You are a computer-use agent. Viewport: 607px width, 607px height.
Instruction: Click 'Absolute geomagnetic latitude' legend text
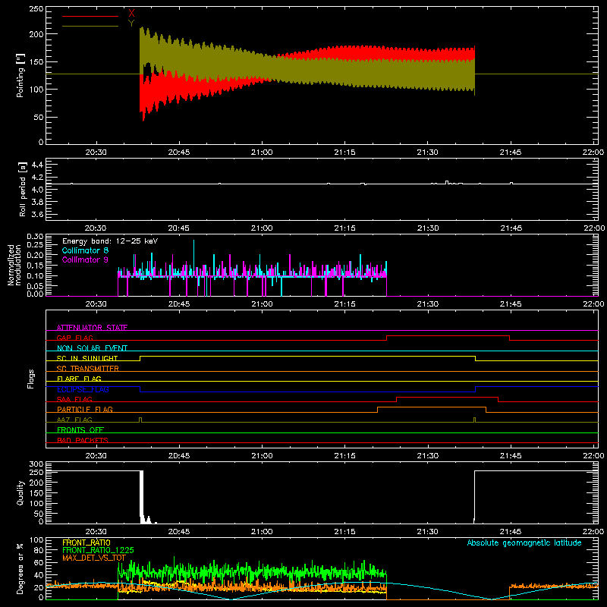point(524,543)
